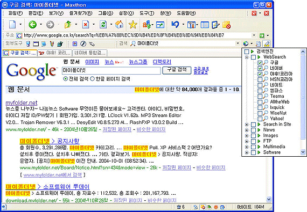The width and height of the screenshot is (307, 212).
Task: Open Favorites star icon
Action: (132, 25)
